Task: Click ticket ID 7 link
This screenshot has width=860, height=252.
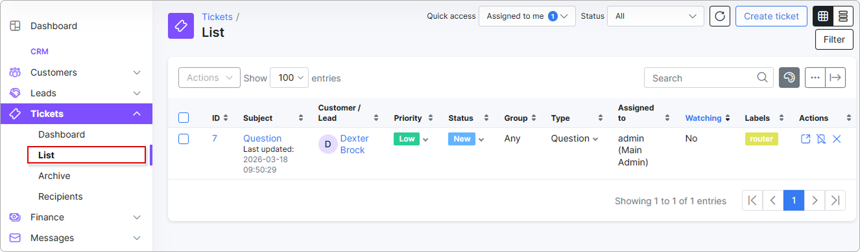Action: pos(215,138)
